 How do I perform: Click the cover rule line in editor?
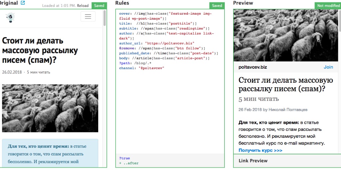(x=165, y=16)
